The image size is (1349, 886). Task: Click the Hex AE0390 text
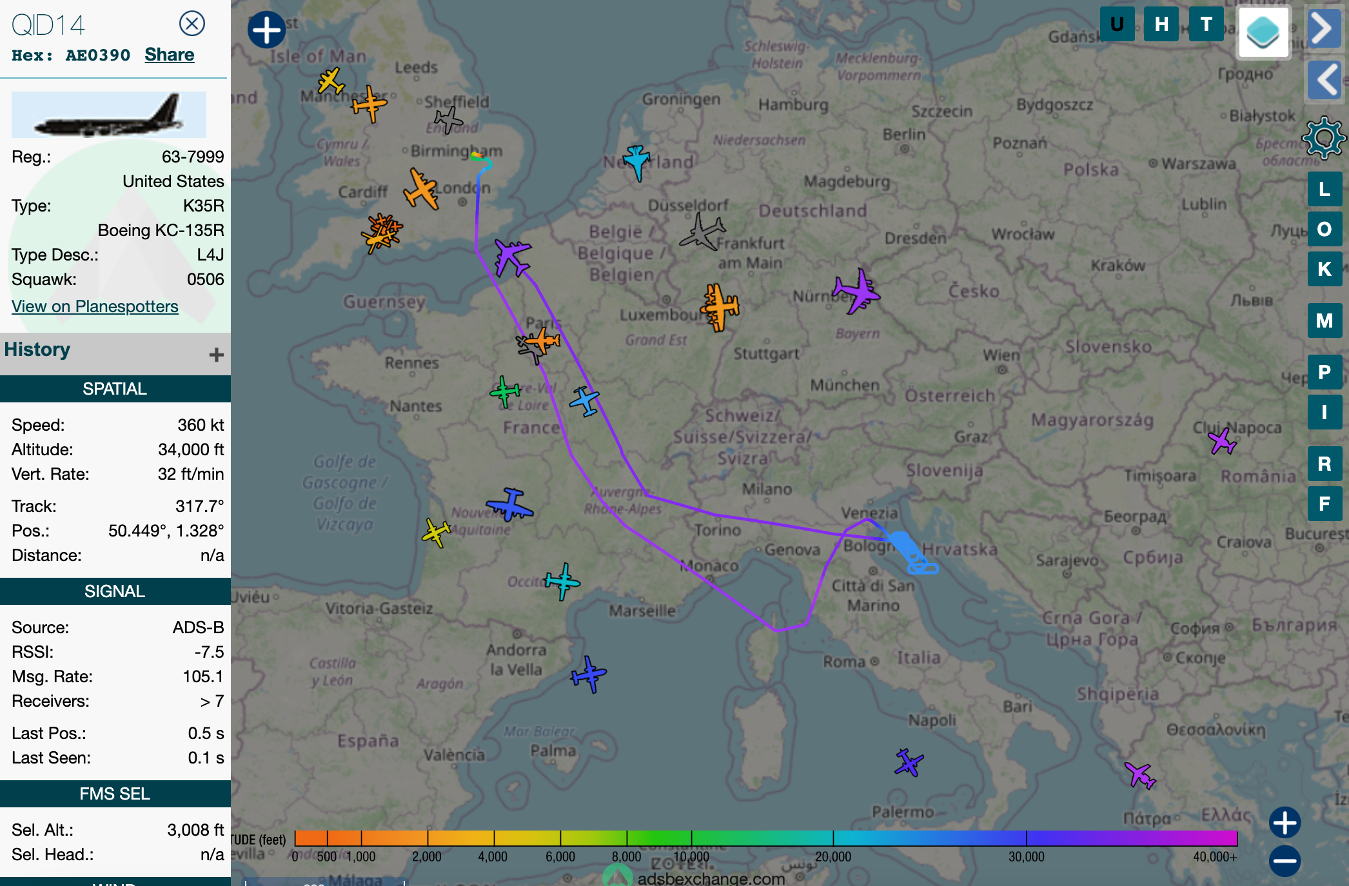click(x=71, y=55)
